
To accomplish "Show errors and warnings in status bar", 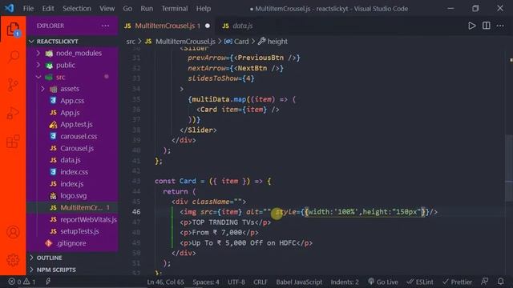I will click(22, 282).
